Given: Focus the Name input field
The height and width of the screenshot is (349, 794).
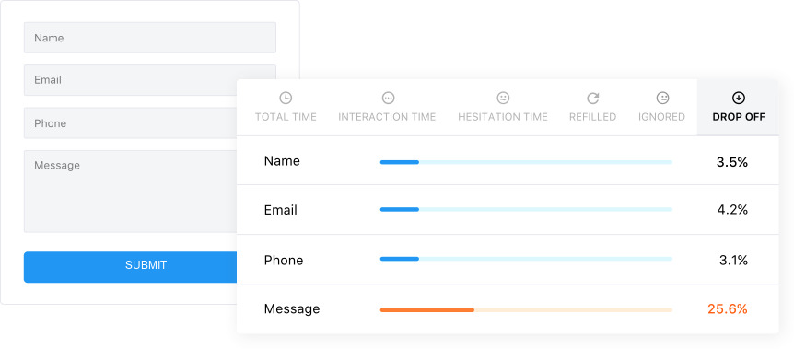Looking at the screenshot, I should 150,38.
